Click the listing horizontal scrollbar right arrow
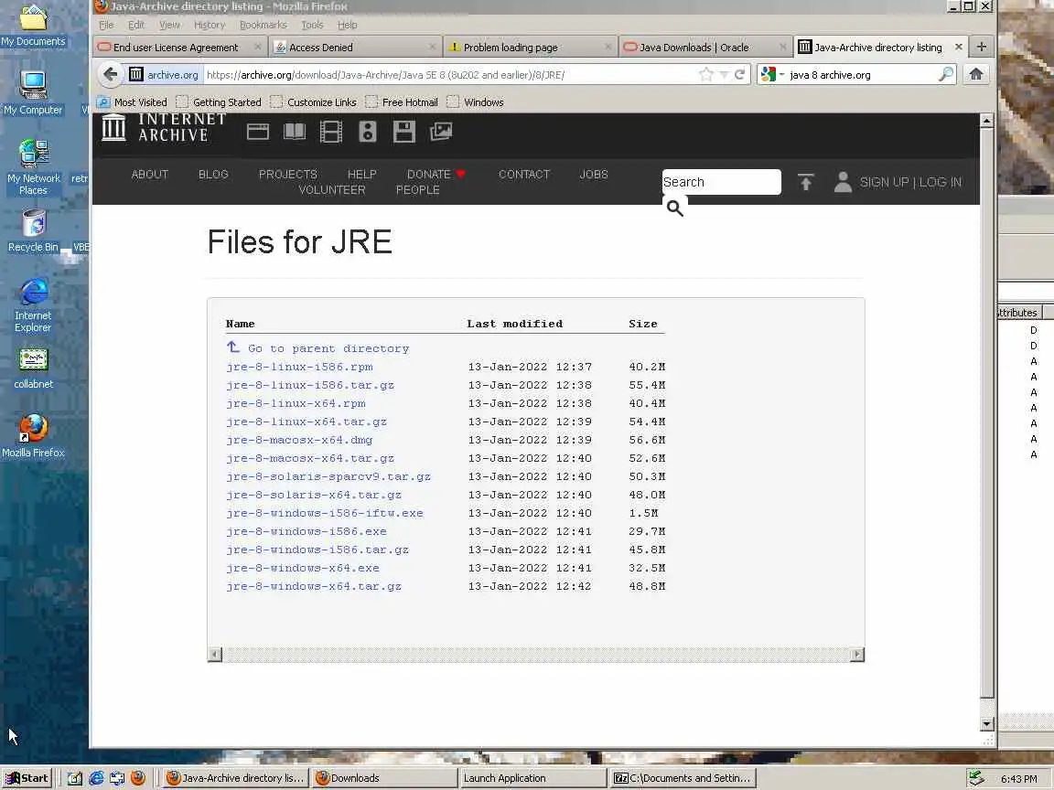 click(857, 655)
